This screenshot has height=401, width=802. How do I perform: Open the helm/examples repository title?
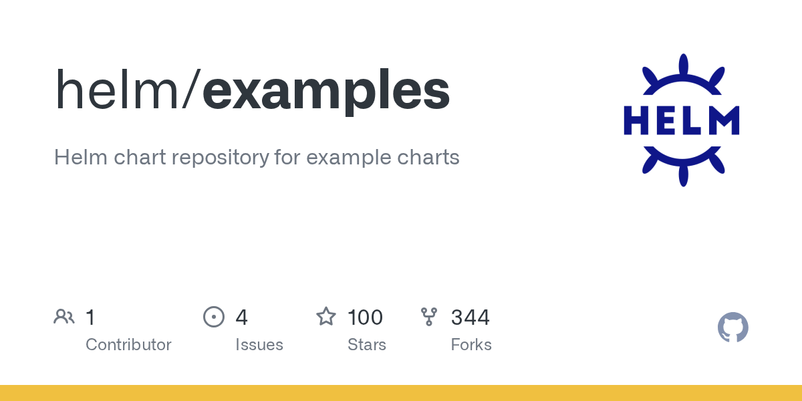click(x=252, y=90)
